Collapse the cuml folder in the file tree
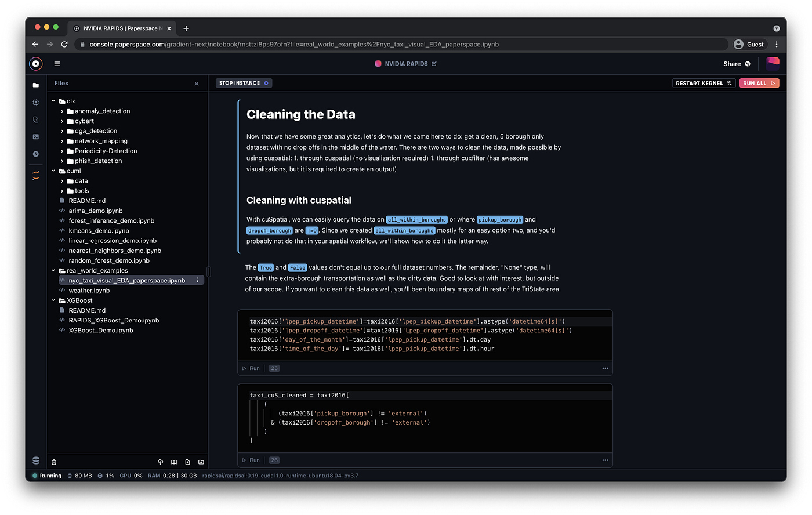The image size is (812, 515). pyautogui.click(x=53, y=171)
